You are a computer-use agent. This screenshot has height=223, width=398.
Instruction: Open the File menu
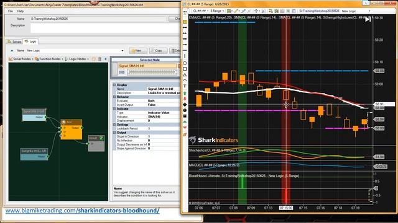click(11, 11)
